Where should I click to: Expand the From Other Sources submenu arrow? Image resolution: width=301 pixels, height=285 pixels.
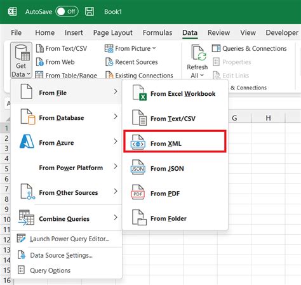(116, 191)
